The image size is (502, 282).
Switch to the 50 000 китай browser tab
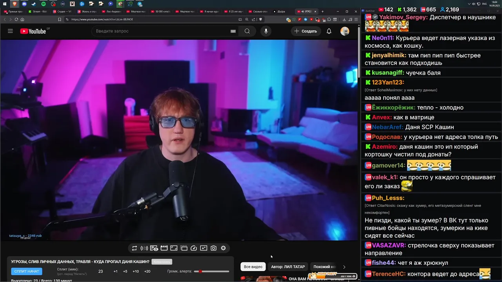pos(161,11)
